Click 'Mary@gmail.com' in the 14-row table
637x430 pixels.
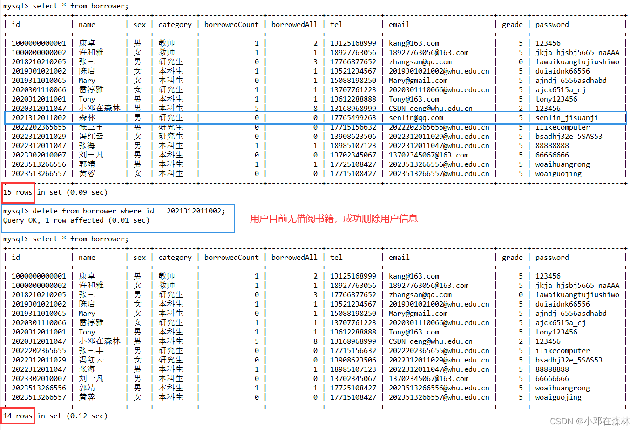418,314
